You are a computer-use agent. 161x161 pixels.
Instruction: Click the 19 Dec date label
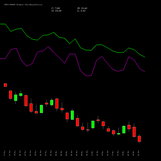[123, 153]
